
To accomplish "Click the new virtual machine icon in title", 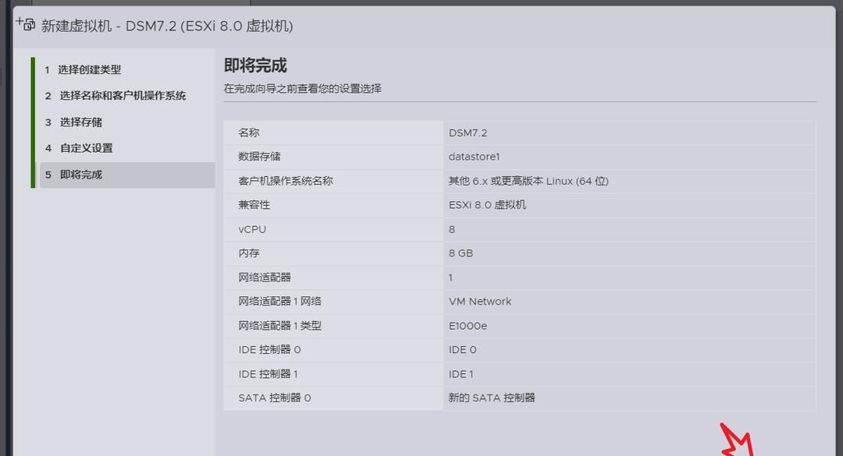I will [25, 23].
